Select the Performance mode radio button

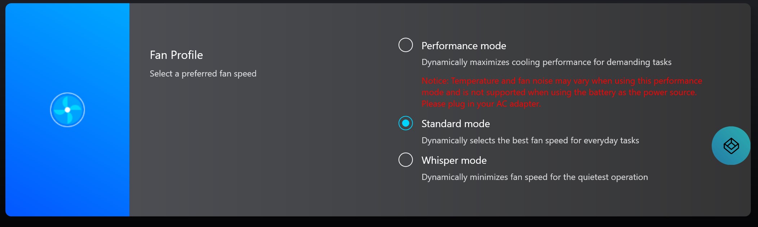pyautogui.click(x=406, y=45)
